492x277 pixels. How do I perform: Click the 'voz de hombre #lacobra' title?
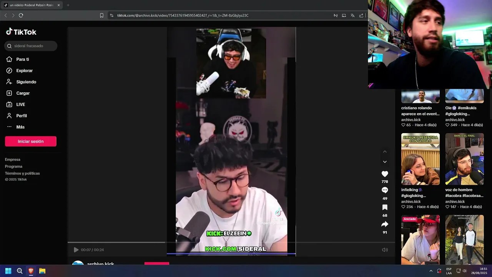click(464, 193)
